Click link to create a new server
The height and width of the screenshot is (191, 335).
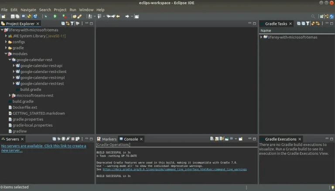click(x=44, y=148)
